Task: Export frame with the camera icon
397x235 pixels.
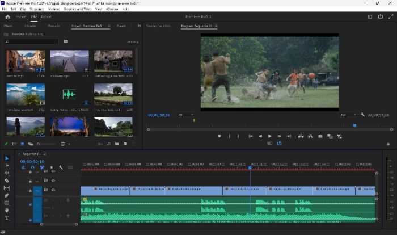Action: [x=320, y=136]
